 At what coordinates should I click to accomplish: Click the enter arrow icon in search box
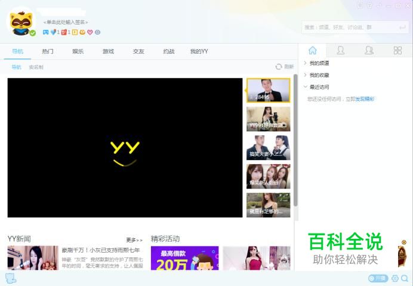pyautogui.click(x=402, y=27)
